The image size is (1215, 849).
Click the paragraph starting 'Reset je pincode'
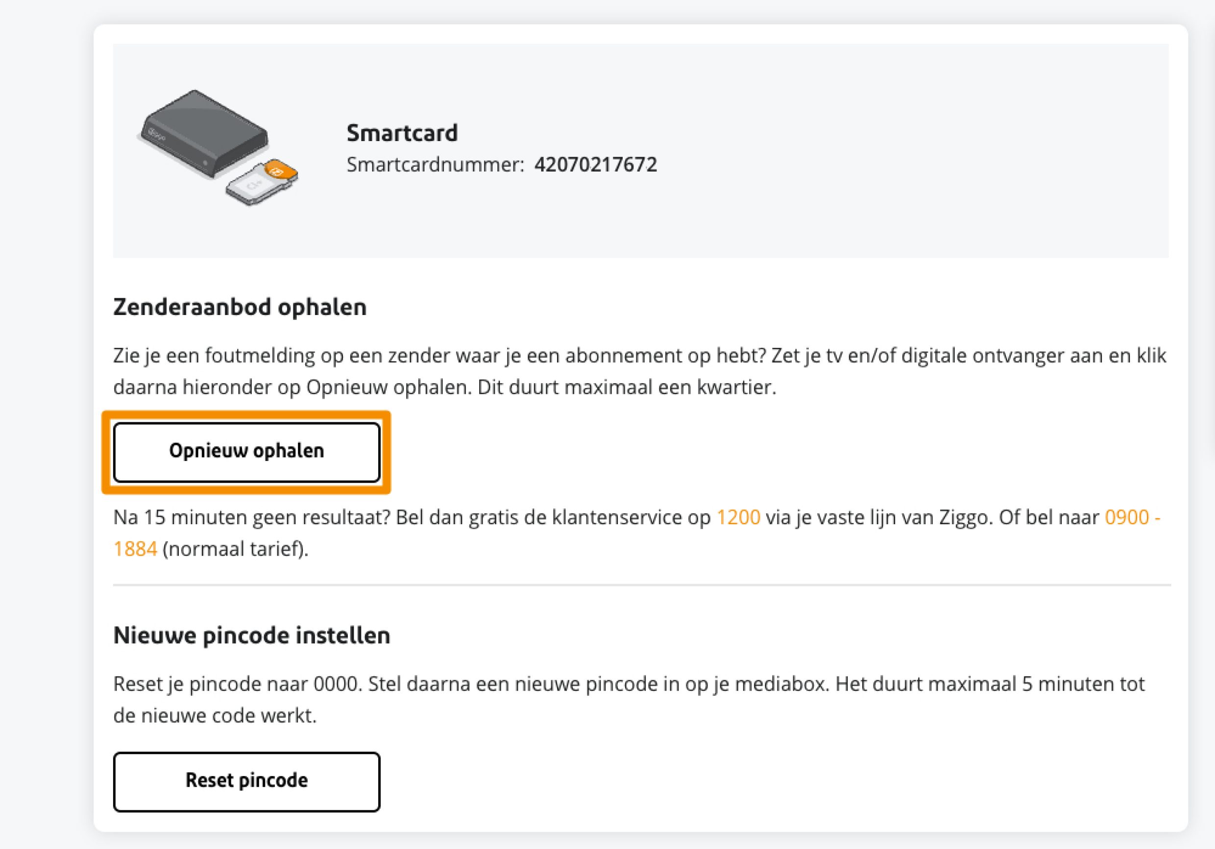coord(629,700)
